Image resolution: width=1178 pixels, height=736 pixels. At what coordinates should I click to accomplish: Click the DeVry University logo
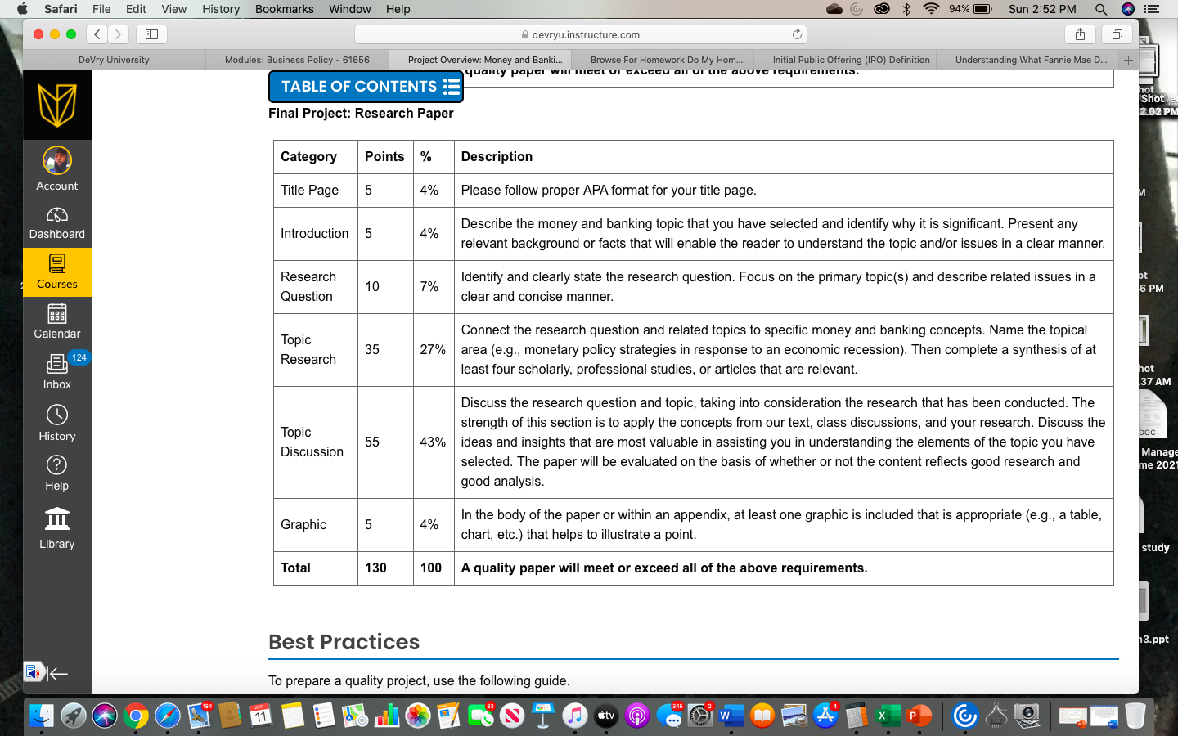(56, 105)
